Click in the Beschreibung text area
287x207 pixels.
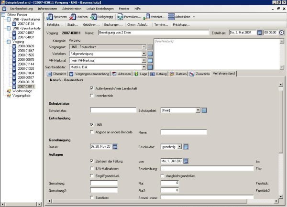pos(217,54)
